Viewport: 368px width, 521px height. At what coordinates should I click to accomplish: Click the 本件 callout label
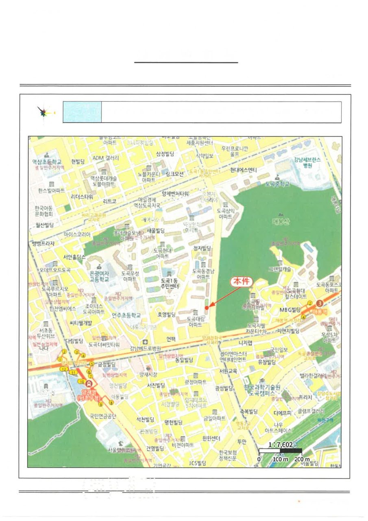242,281
